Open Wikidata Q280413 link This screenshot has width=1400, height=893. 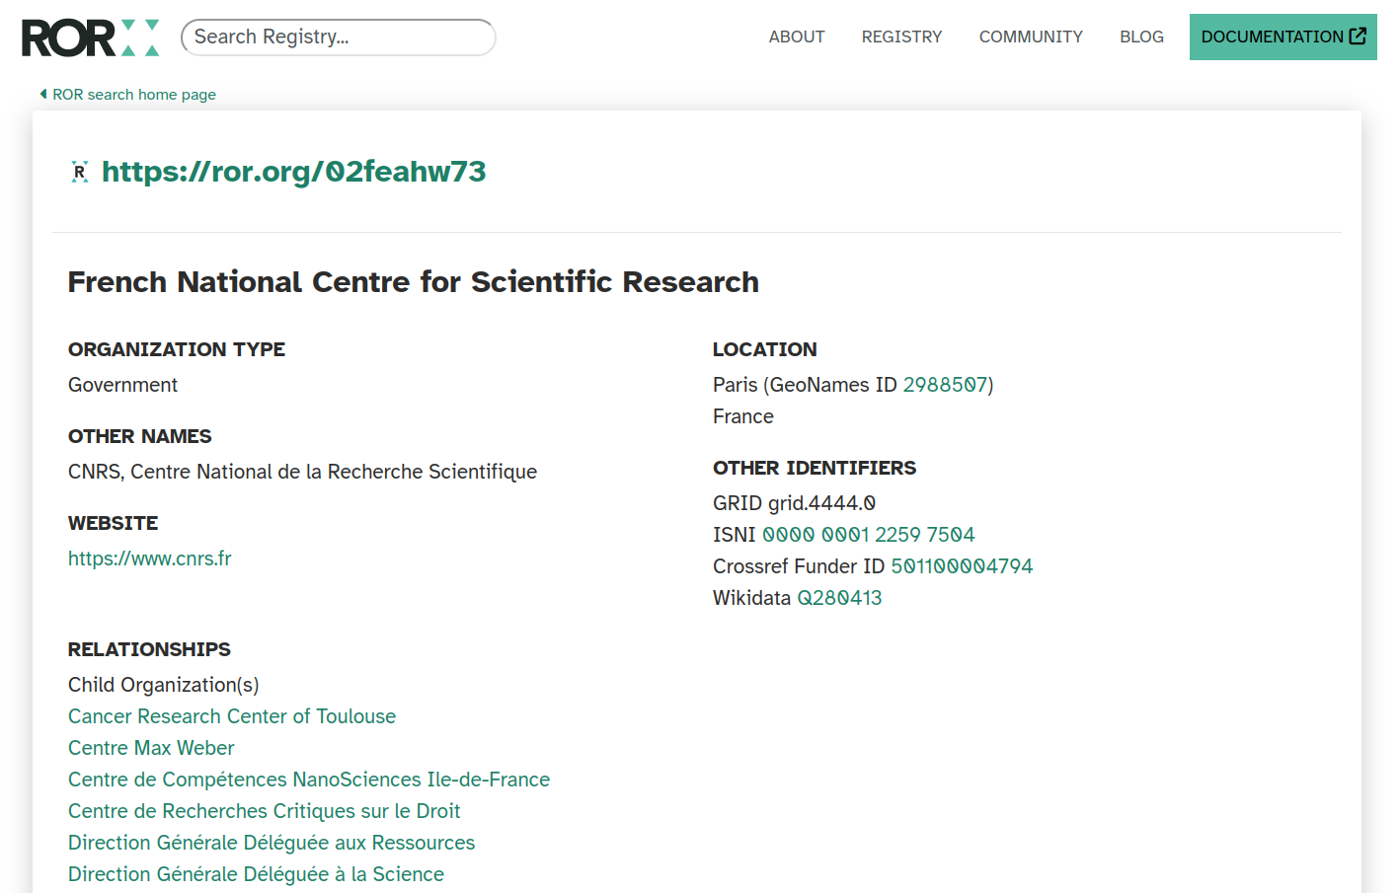[x=839, y=598]
